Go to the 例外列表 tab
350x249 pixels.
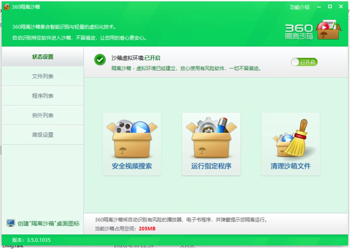pos(43,115)
